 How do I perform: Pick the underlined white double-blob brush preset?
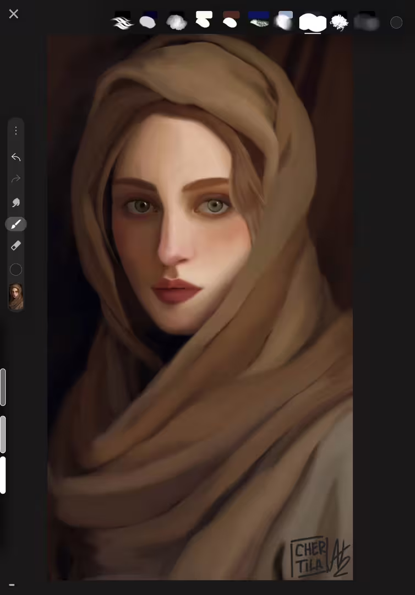tap(313, 22)
